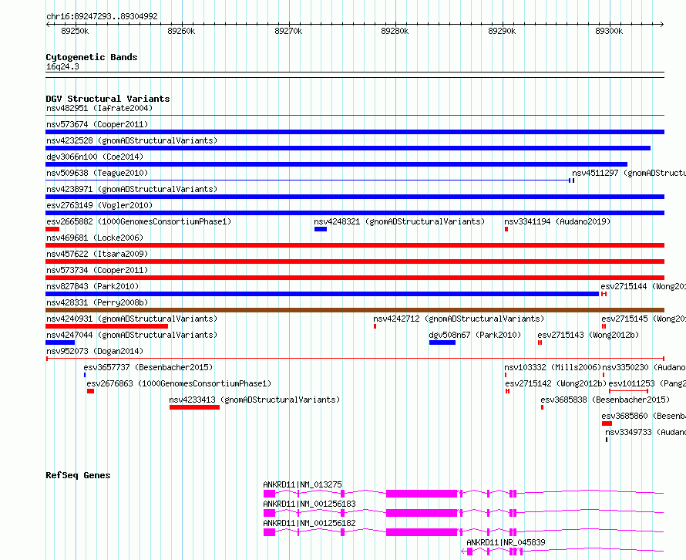Open esv2715143 (Wong2012b) label
Screen dimensions: 686x560
click(588, 335)
